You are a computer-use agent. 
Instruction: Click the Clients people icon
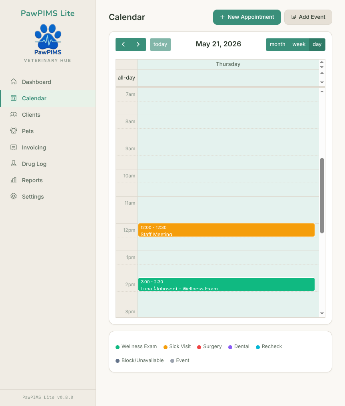coord(14,114)
